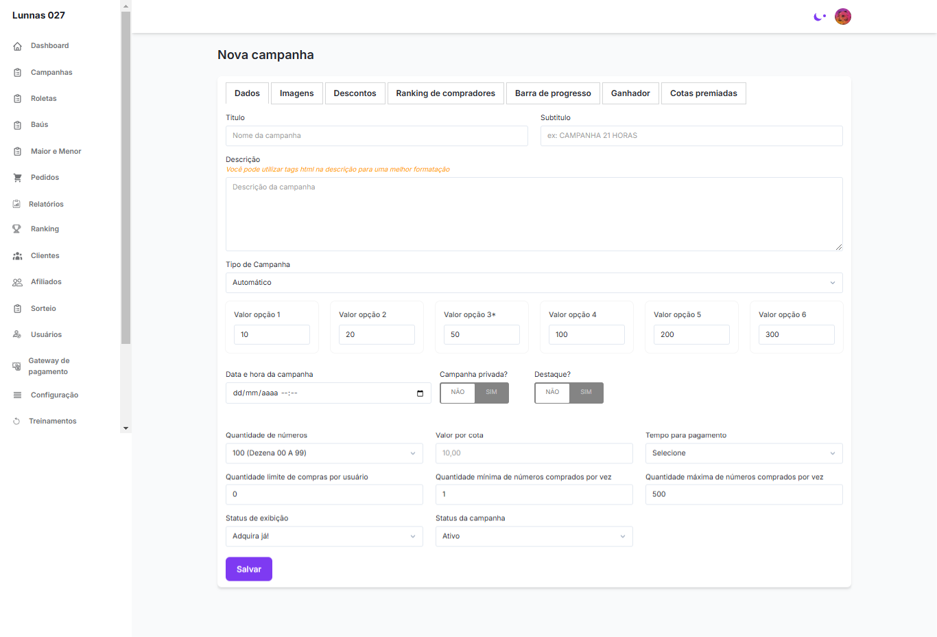
Task: Toggle dark mode with the moon icon
Action: pyautogui.click(x=818, y=16)
